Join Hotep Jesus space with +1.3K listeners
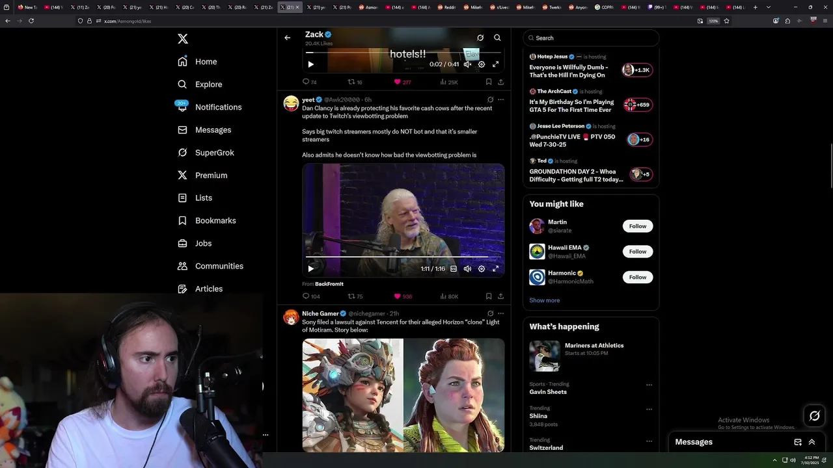This screenshot has width=833, height=468. point(637,70)
